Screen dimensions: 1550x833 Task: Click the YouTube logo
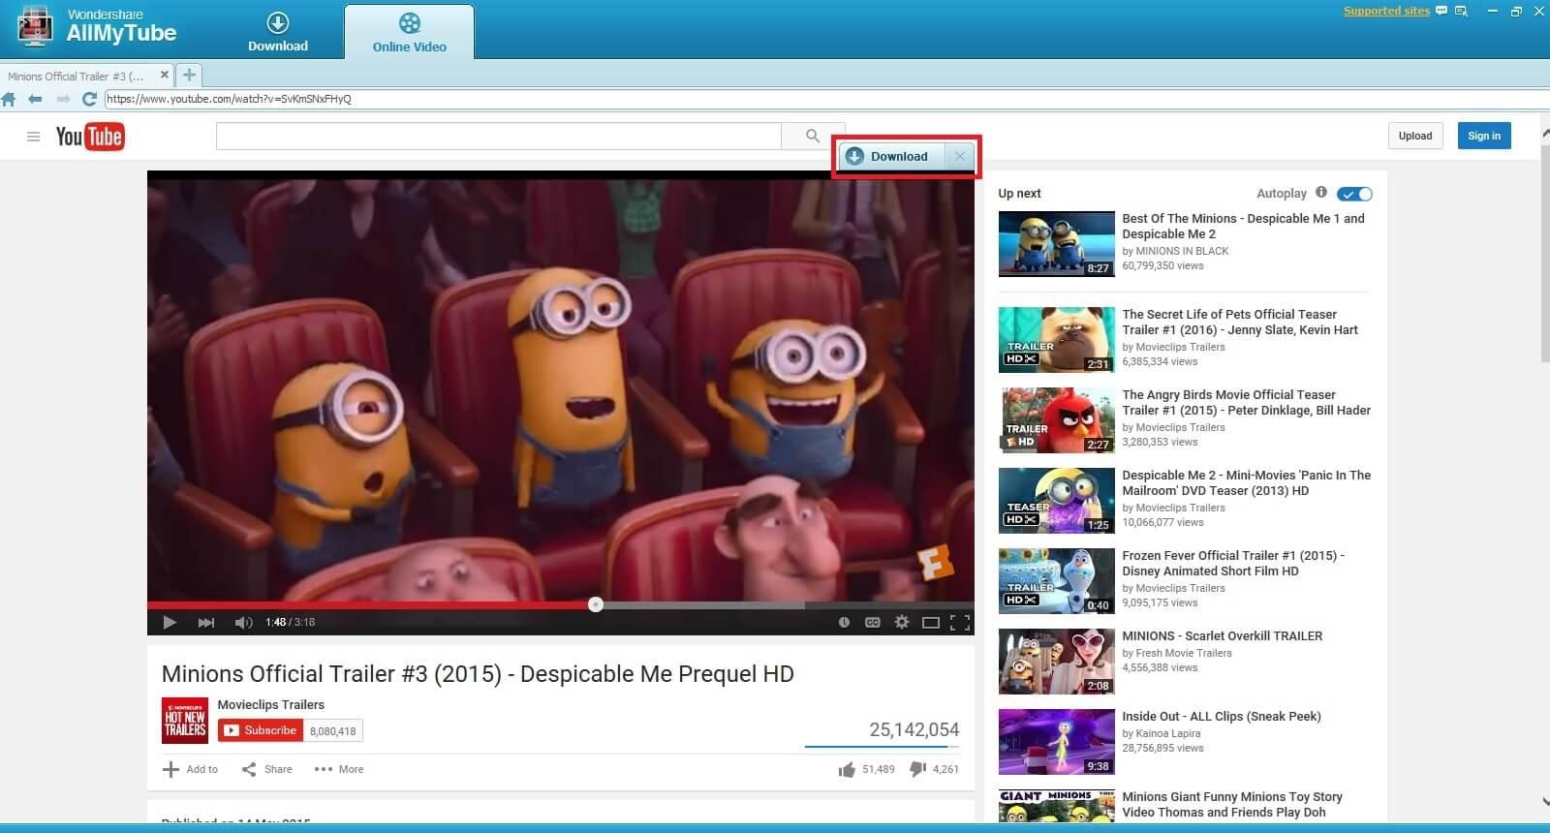pos(90,137)
